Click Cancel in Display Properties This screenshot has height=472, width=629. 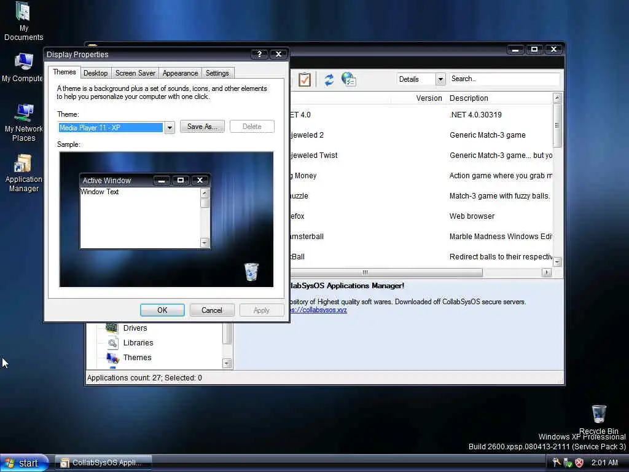(211, 310)
